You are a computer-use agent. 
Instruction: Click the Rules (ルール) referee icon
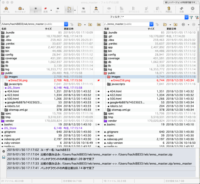tap(96, 9)
